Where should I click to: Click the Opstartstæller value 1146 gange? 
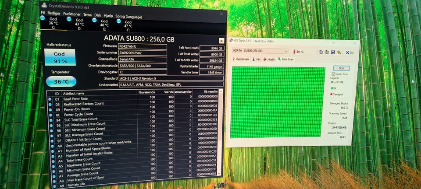212,66
